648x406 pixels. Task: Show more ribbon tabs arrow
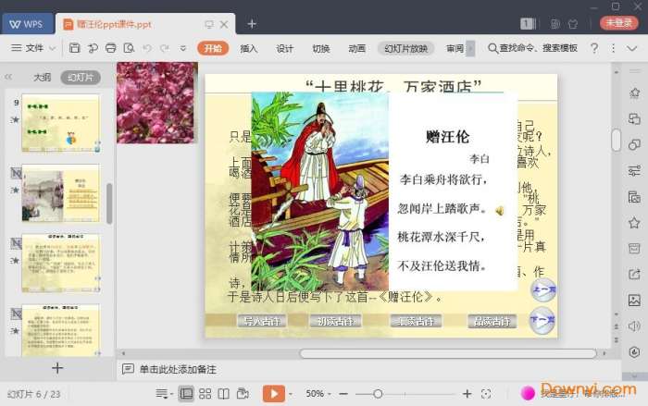pyautogui.click(x=470, y=48)
